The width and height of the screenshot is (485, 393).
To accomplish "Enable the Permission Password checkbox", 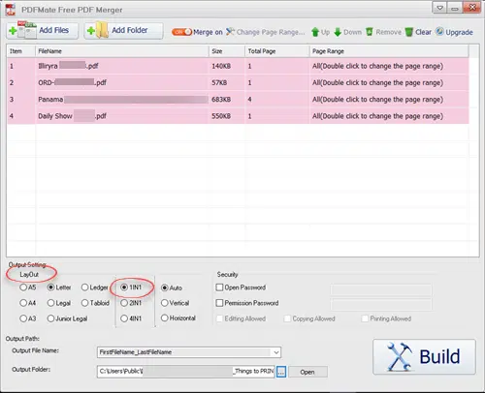I will click(x=219, y=303).
